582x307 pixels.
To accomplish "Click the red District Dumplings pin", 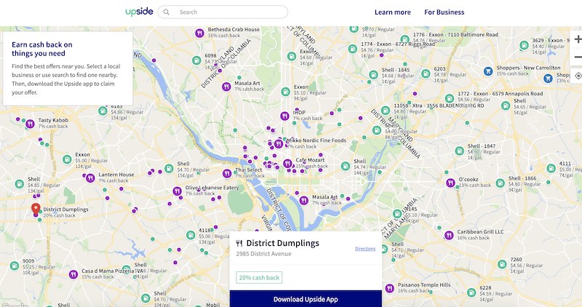I will pos(36,209).
